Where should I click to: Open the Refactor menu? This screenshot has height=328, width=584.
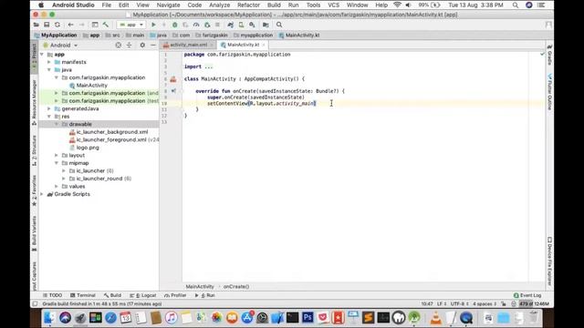point(248,5)
